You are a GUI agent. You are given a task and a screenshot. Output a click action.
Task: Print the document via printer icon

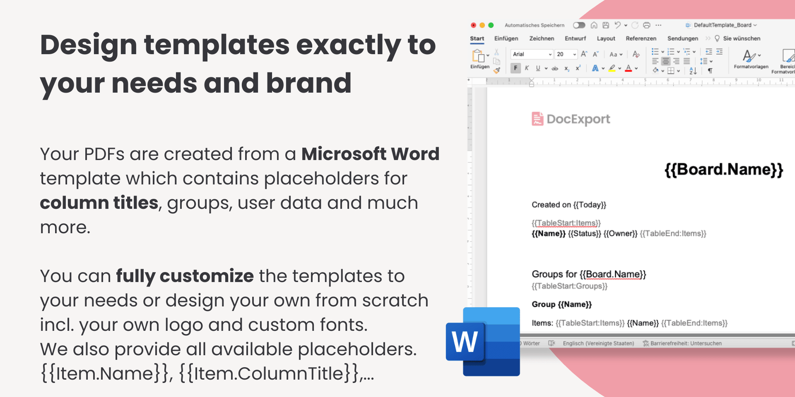pyautogui.click(x=646, y=25)
